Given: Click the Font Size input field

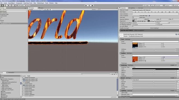Looking at the screenshot, I should (x=136, y=17).
